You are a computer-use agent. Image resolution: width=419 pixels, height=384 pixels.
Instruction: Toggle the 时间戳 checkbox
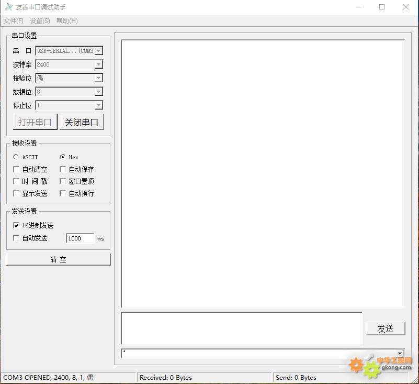(16, 181)
